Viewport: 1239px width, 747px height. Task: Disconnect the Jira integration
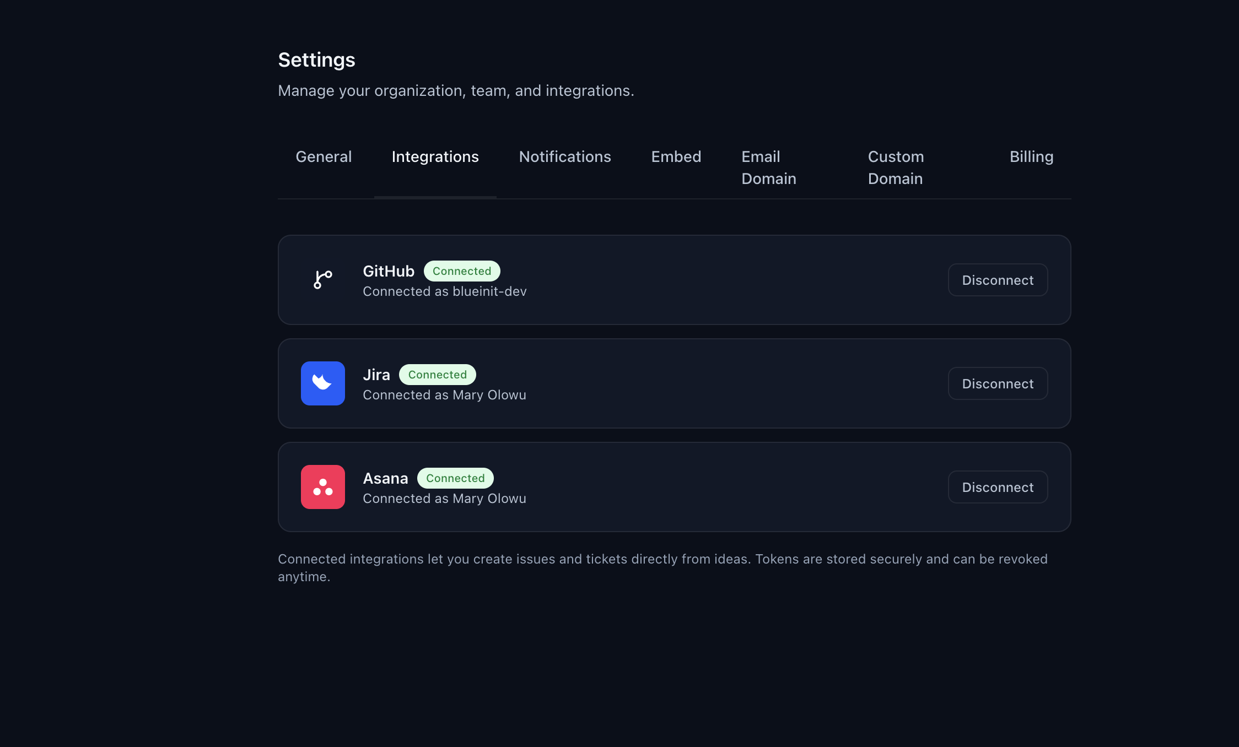click(x=998, y=384)
